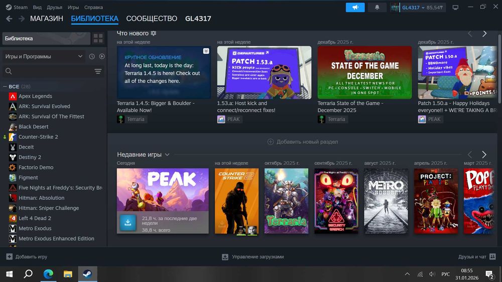
Task: Show ready-to-play games play icon
Action: (102, 56)
